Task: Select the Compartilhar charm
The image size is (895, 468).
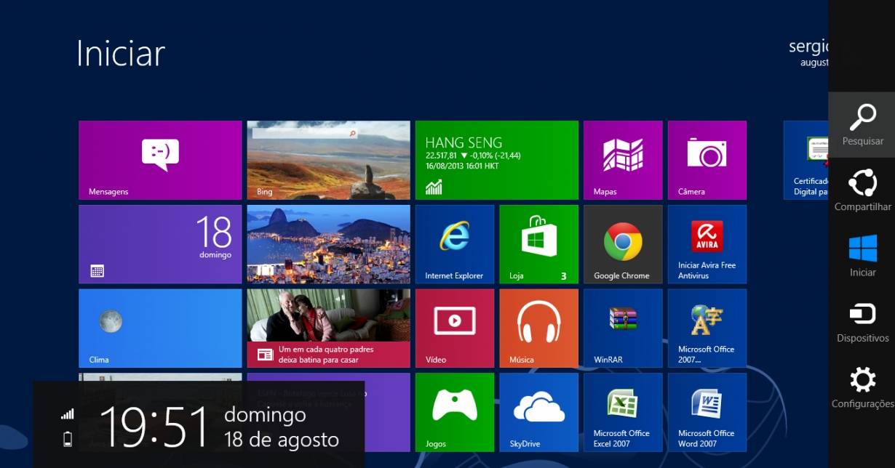Action: coord(862,190)
